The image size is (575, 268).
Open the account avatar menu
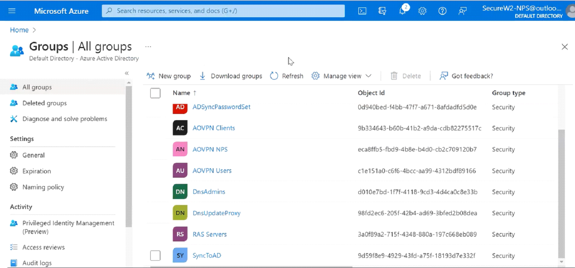pyautogui.click(x=571, y=11)
